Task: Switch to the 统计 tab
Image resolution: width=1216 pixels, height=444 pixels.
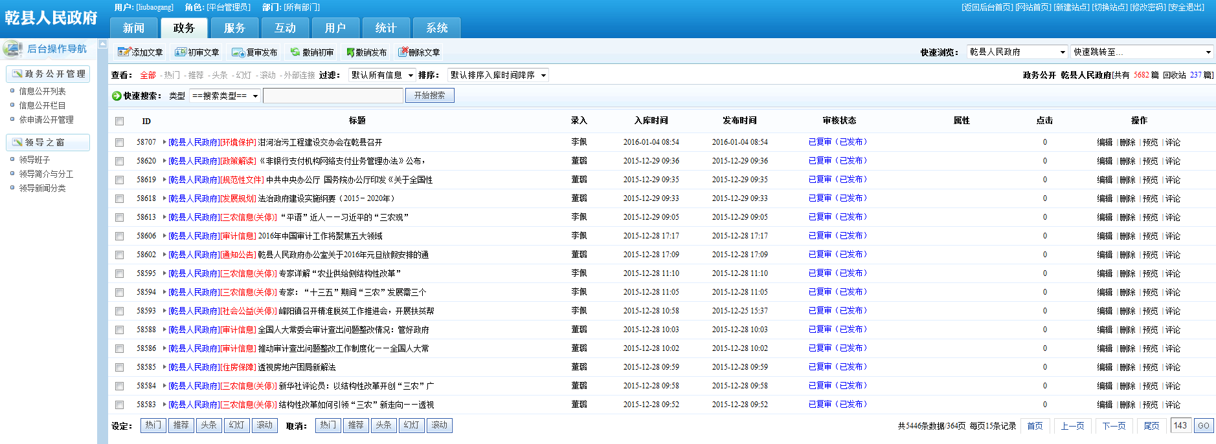Action: [x=386, y=28]
